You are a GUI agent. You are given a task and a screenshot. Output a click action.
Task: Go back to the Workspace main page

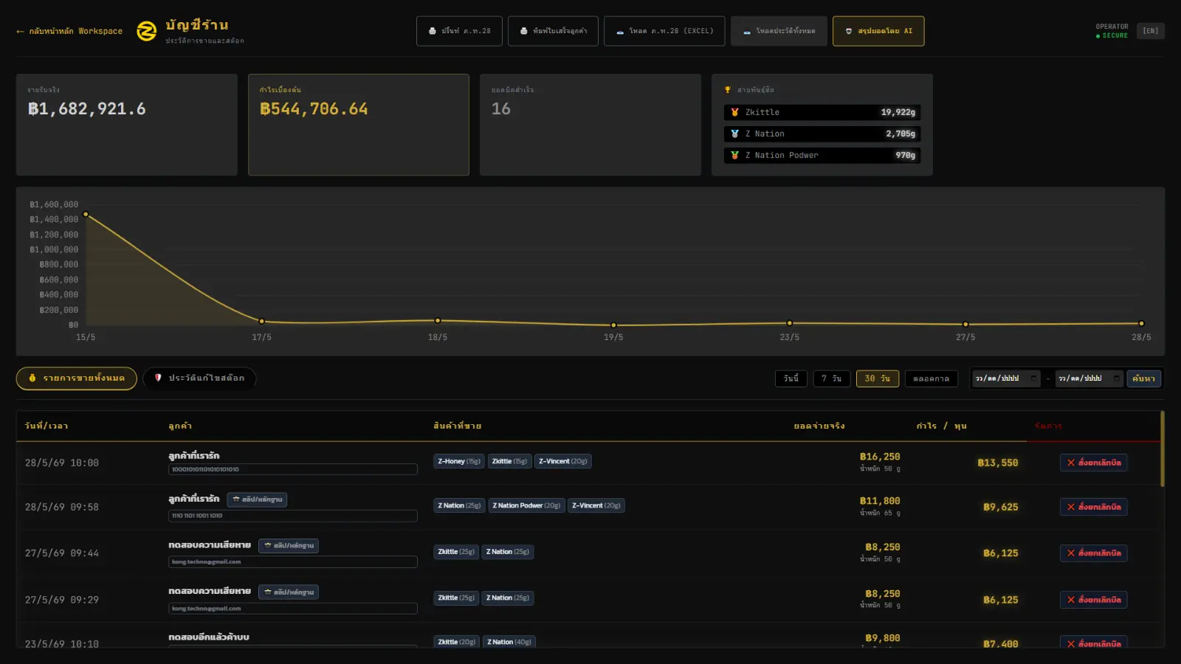[x=69, y=31]
